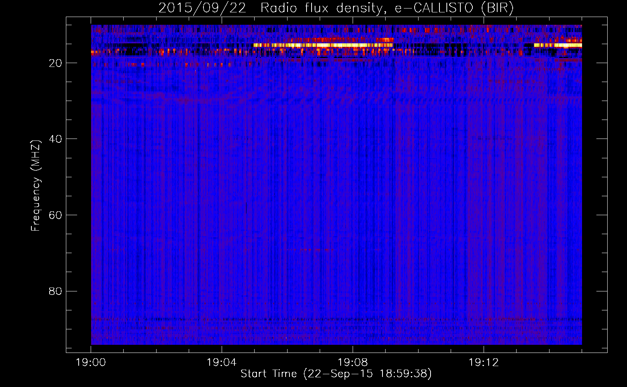
Task: Click the 80 MHz frequency tick label
Action: coord(55,291)
